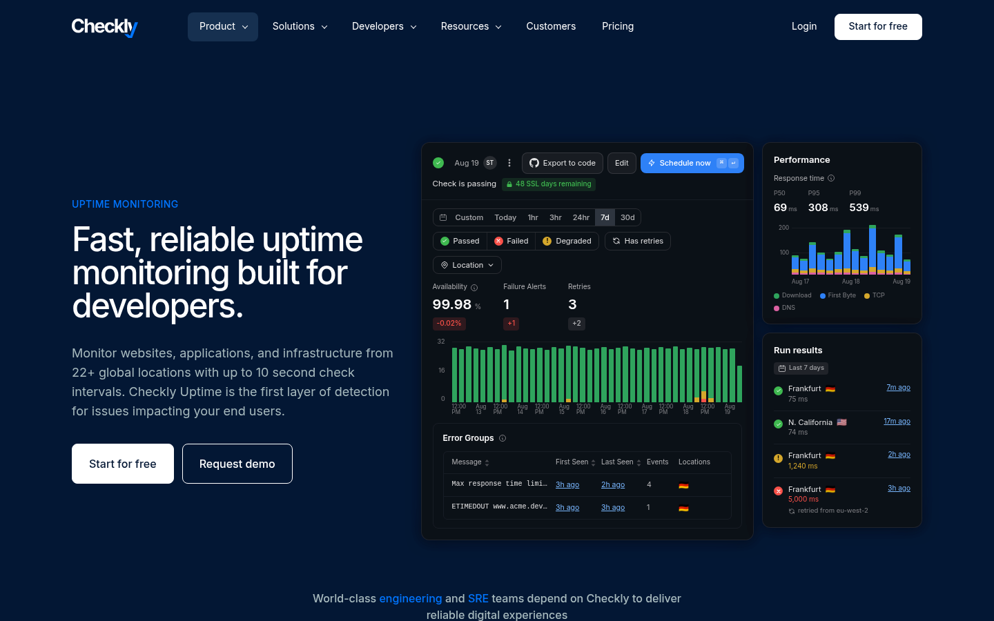Toggle the Degraded filter

tap(567, 241)
